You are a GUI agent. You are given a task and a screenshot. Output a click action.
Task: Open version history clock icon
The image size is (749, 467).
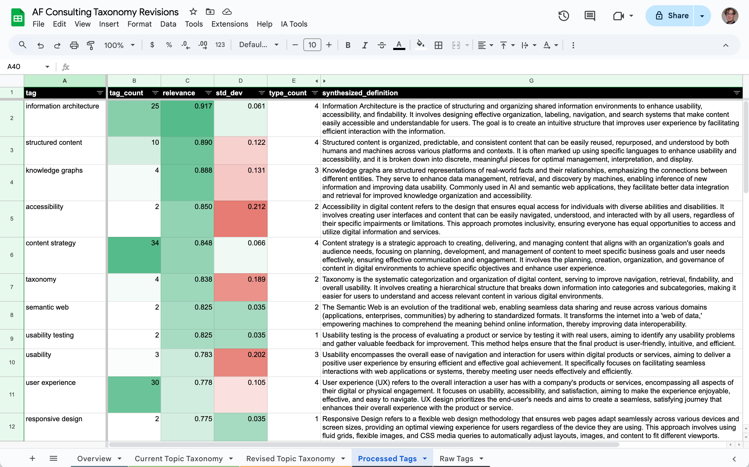[x=564, y=16]
